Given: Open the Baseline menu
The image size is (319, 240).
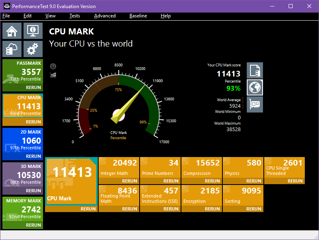Looking at the screenshot, I should [x=138, y=16].
